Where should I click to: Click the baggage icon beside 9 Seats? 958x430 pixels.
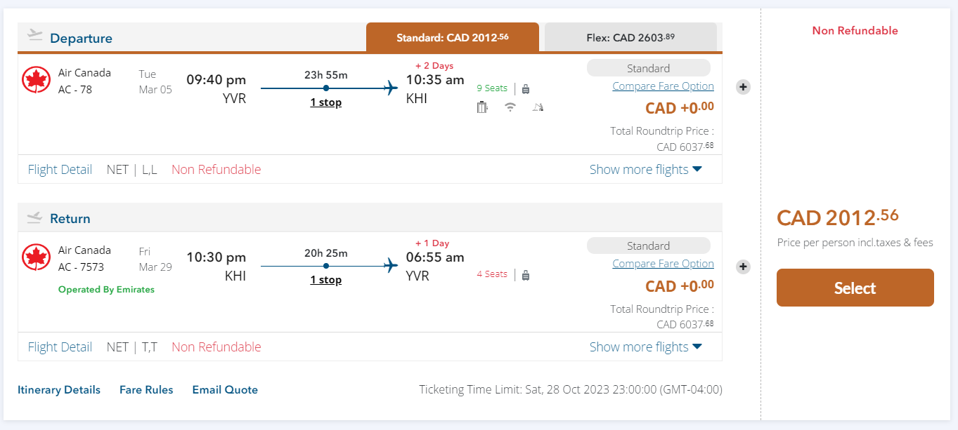click(526, 89)
